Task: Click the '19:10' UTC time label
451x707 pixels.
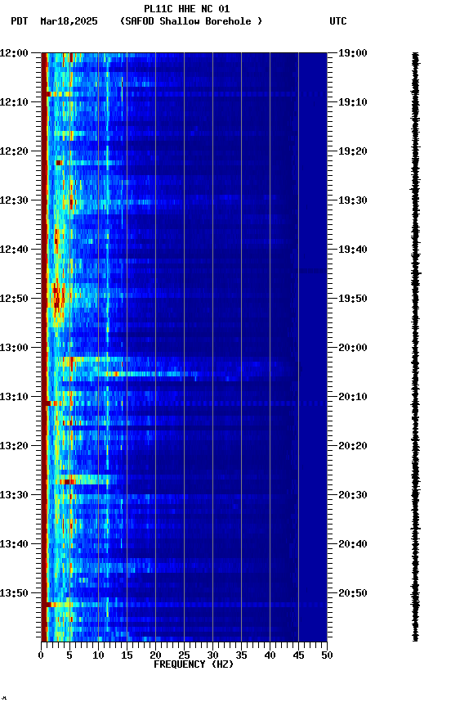Action: coord(353,102)
